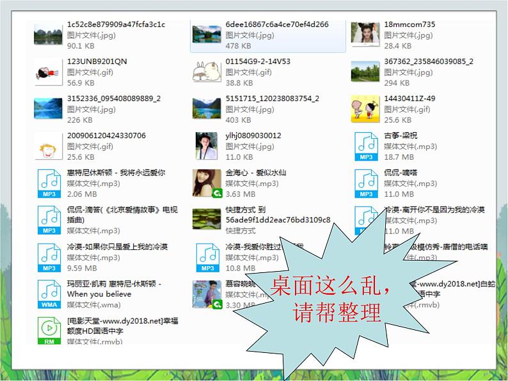Select the 3152336_095408089889_2 blue lake thumbnail

pos(48,109)
